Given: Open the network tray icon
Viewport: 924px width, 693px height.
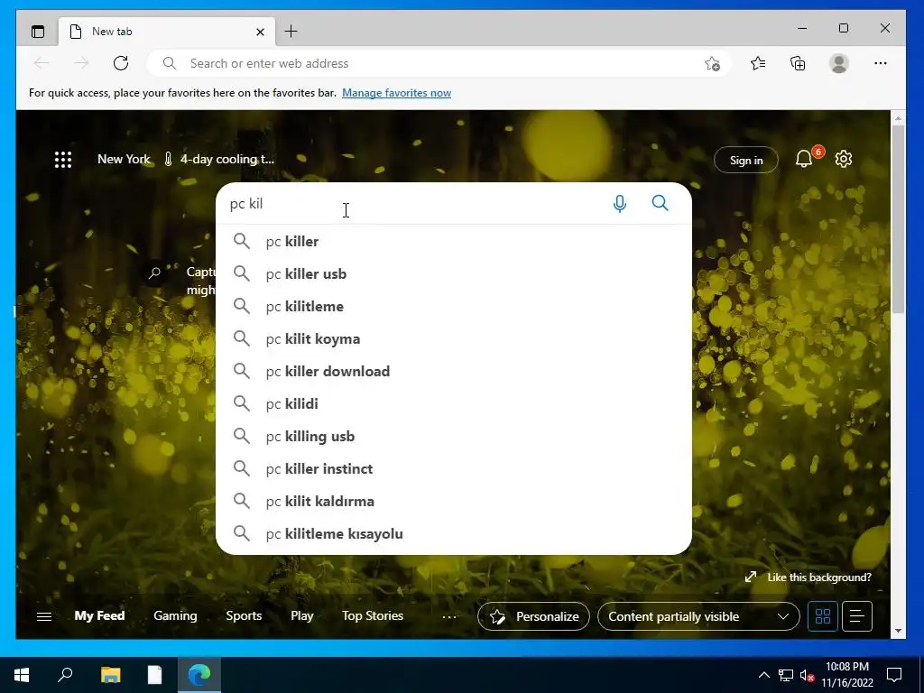Looking at the screenshot, I should [786, 675].
